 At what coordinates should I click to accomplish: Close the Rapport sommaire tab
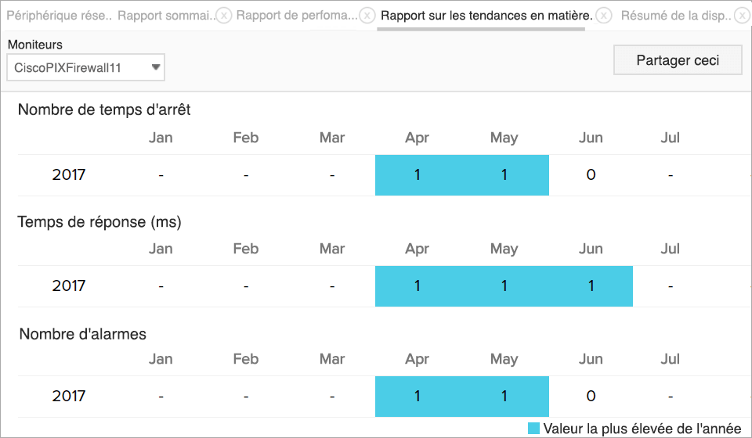click(223, 16)
